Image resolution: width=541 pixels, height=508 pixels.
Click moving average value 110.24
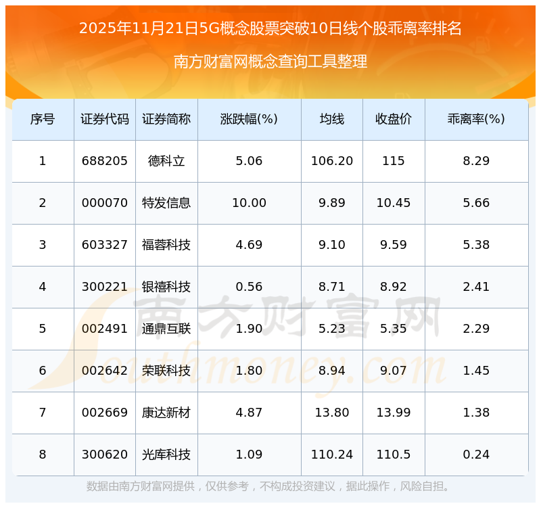click(332, 455)
